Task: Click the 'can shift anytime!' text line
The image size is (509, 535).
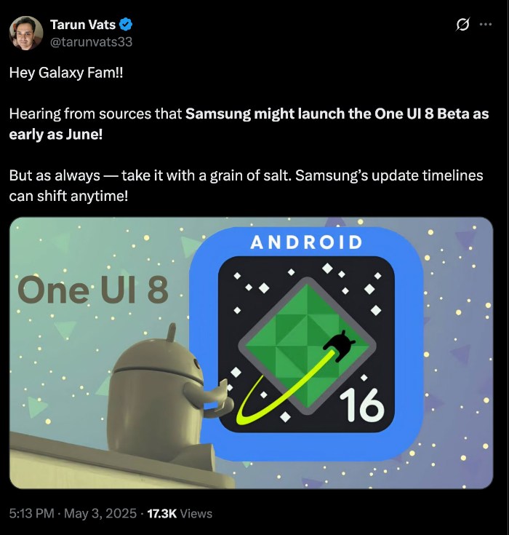Action: [68, 196]
